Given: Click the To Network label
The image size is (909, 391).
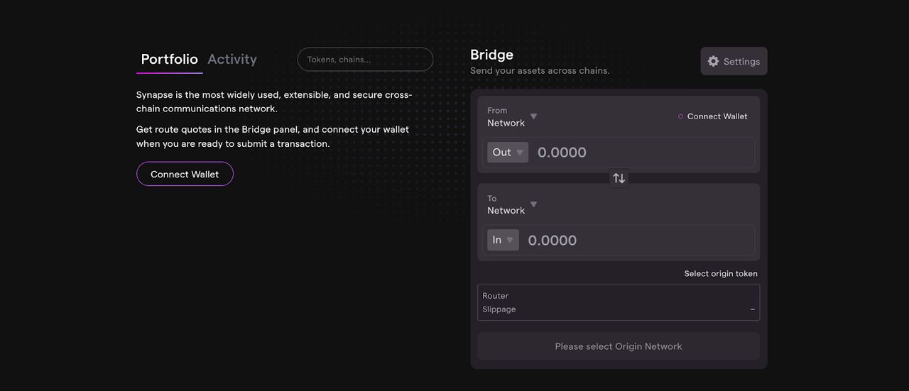Looking at the screenshot, I should point(506,205).
